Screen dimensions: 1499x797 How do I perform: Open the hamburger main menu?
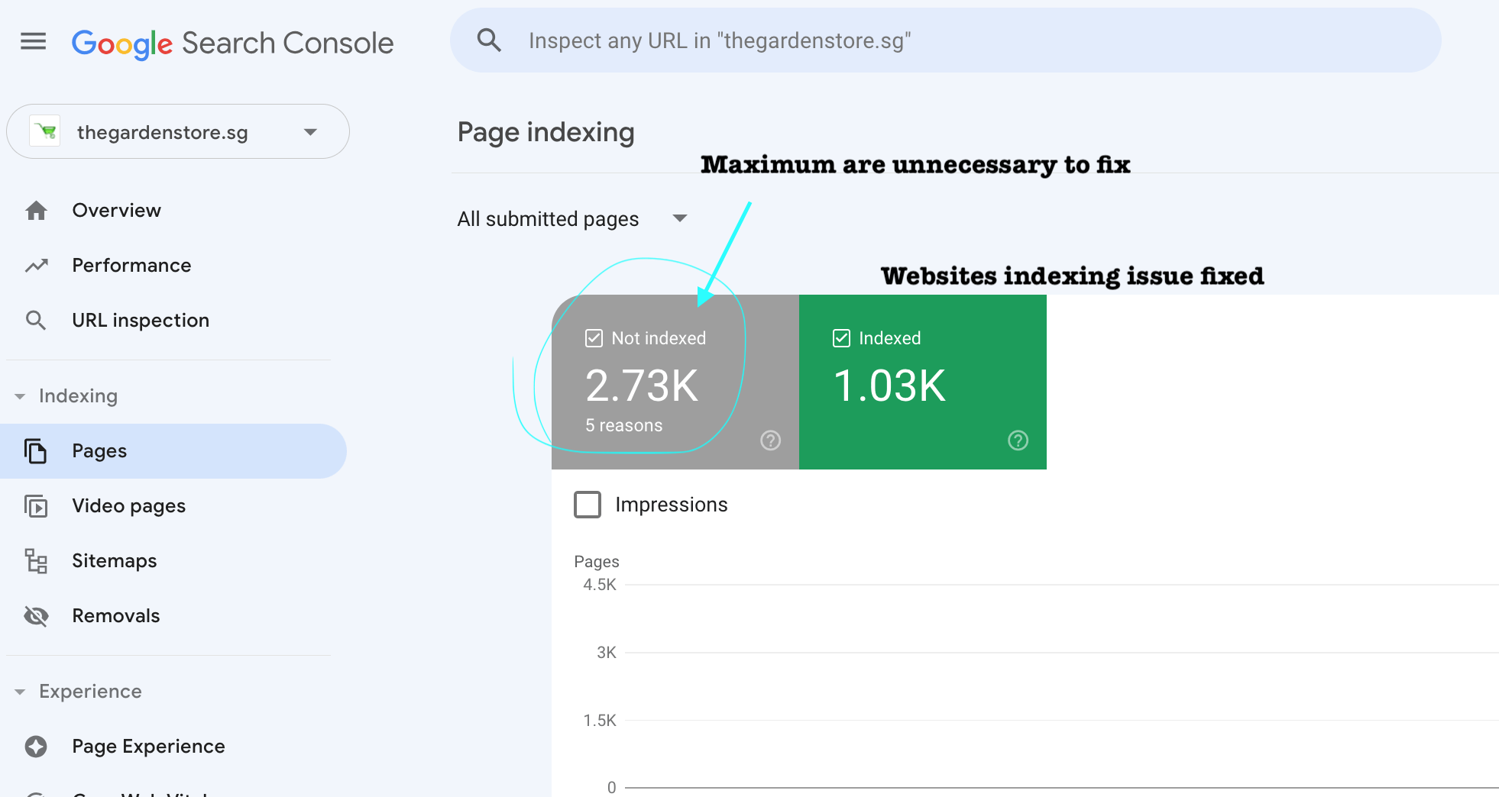click(x=33, y=41)
